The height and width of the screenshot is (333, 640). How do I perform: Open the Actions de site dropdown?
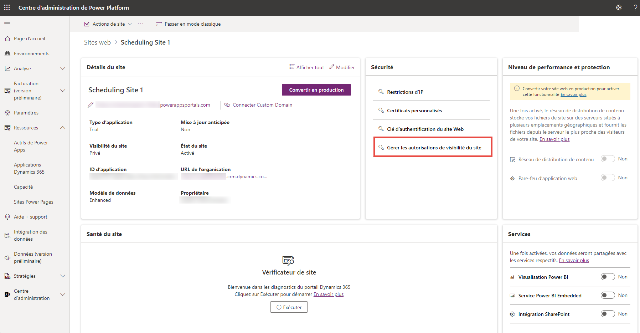108,24
